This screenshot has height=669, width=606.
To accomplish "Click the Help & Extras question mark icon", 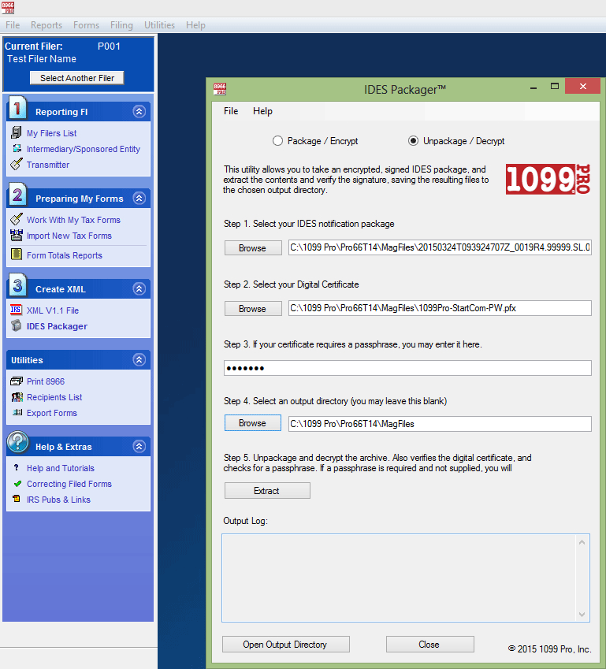I will click(x=18, y=442).
